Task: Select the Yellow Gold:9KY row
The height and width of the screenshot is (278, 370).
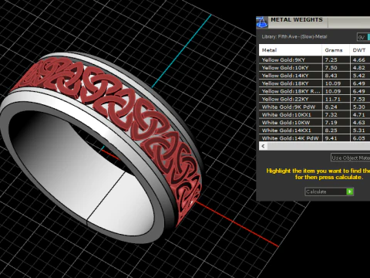Action: coord(314,59)
